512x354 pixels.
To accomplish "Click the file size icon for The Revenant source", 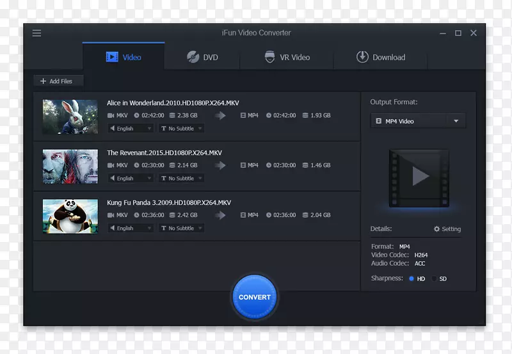I will point(172,165).
